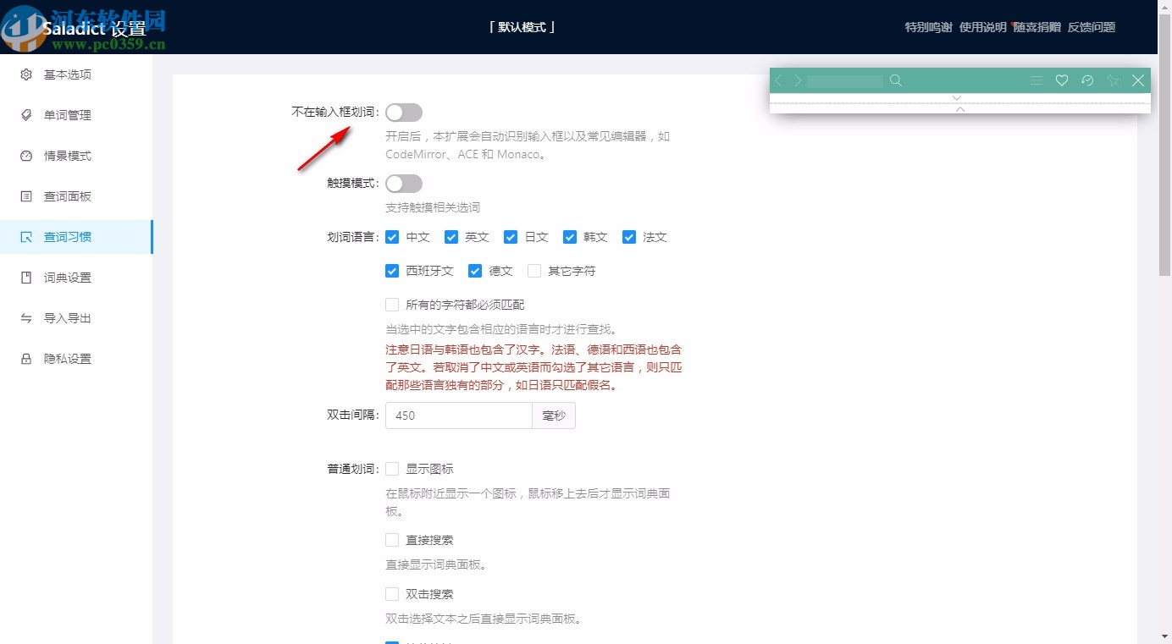1172x644 pixels.
Task: Click the 随喜捐赠 link in the top bar
Action: (1038, 26)
